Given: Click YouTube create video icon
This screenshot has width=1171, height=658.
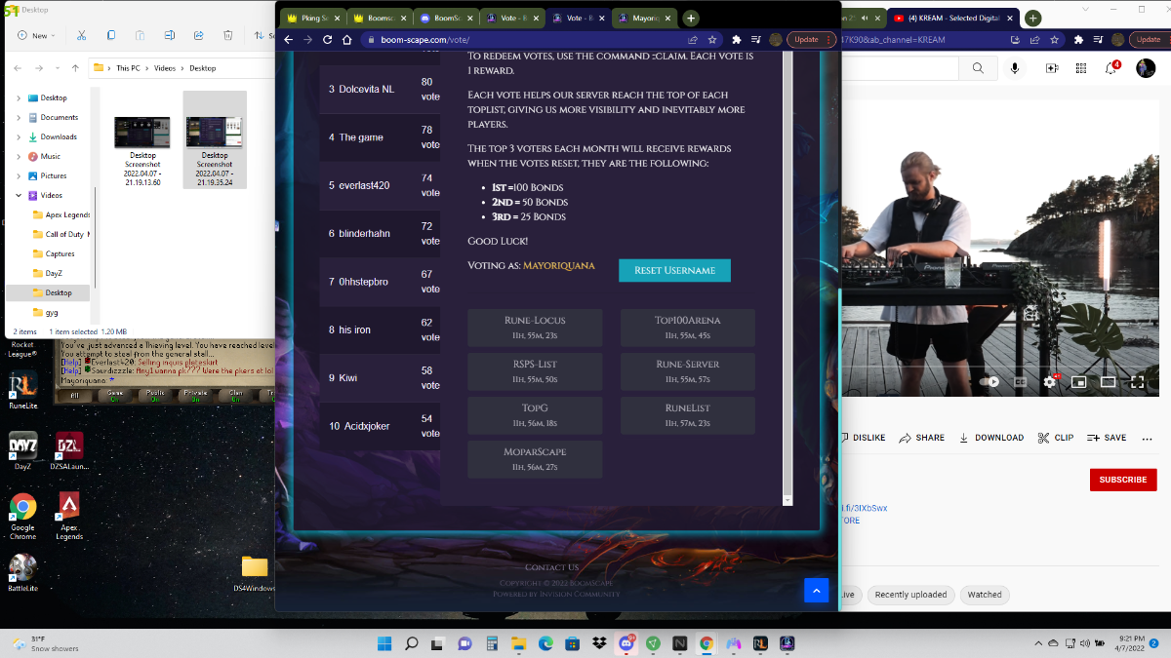Looking at the screenshot, I should pyautogui.click(x=1052, y=68).
